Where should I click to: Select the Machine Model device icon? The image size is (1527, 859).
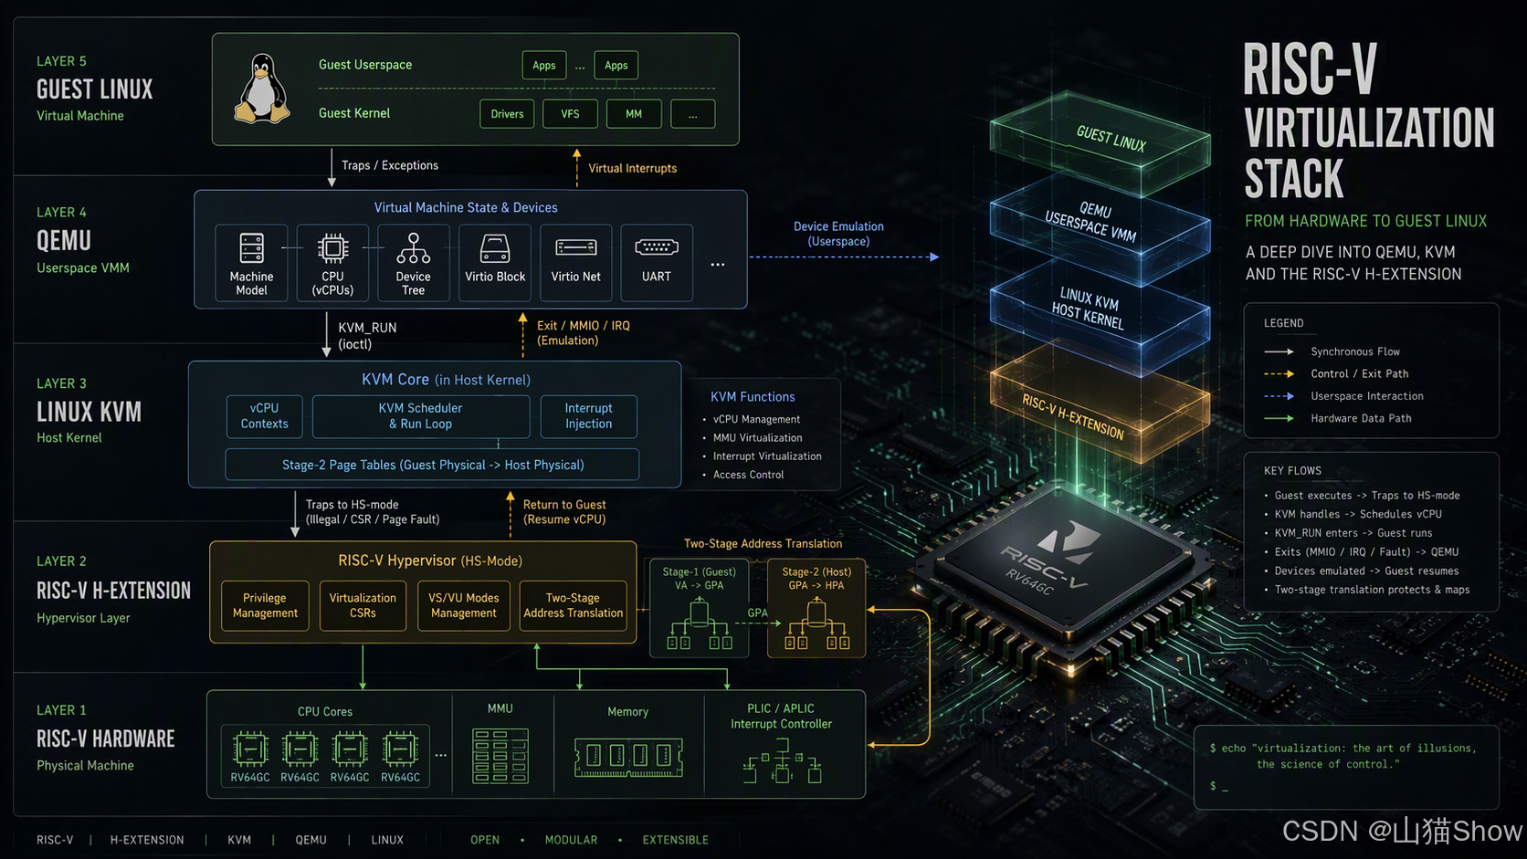[251, 248]
